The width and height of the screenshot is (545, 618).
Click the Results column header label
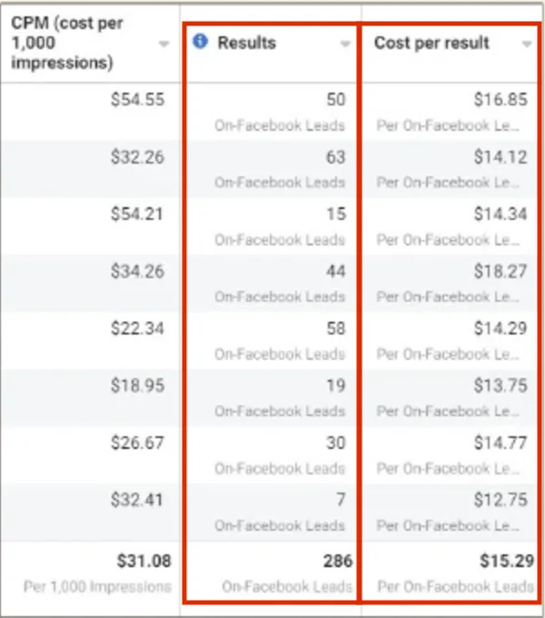246,43
